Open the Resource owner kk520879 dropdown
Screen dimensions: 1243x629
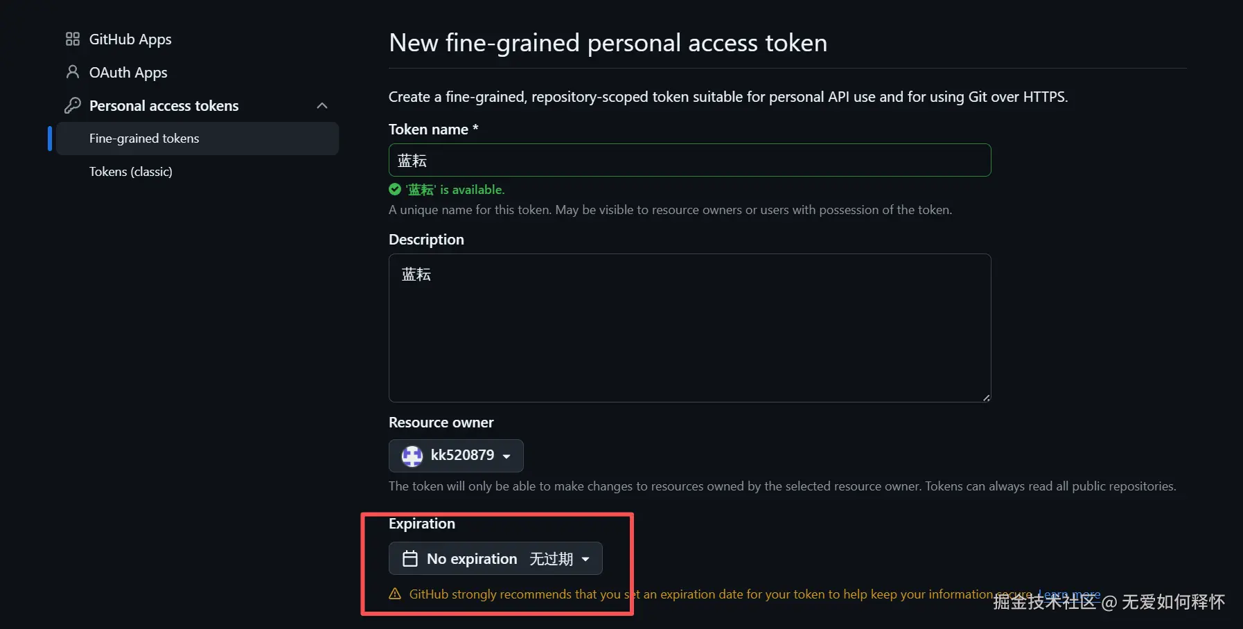pyautogui.click(x=456, y=456)
